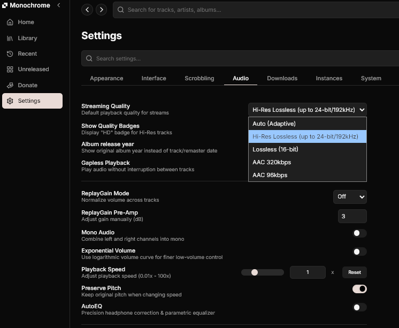Viewport: 399px width, 328px height.
Task: Switch to the Downloads tab
Action: (282, 79)
